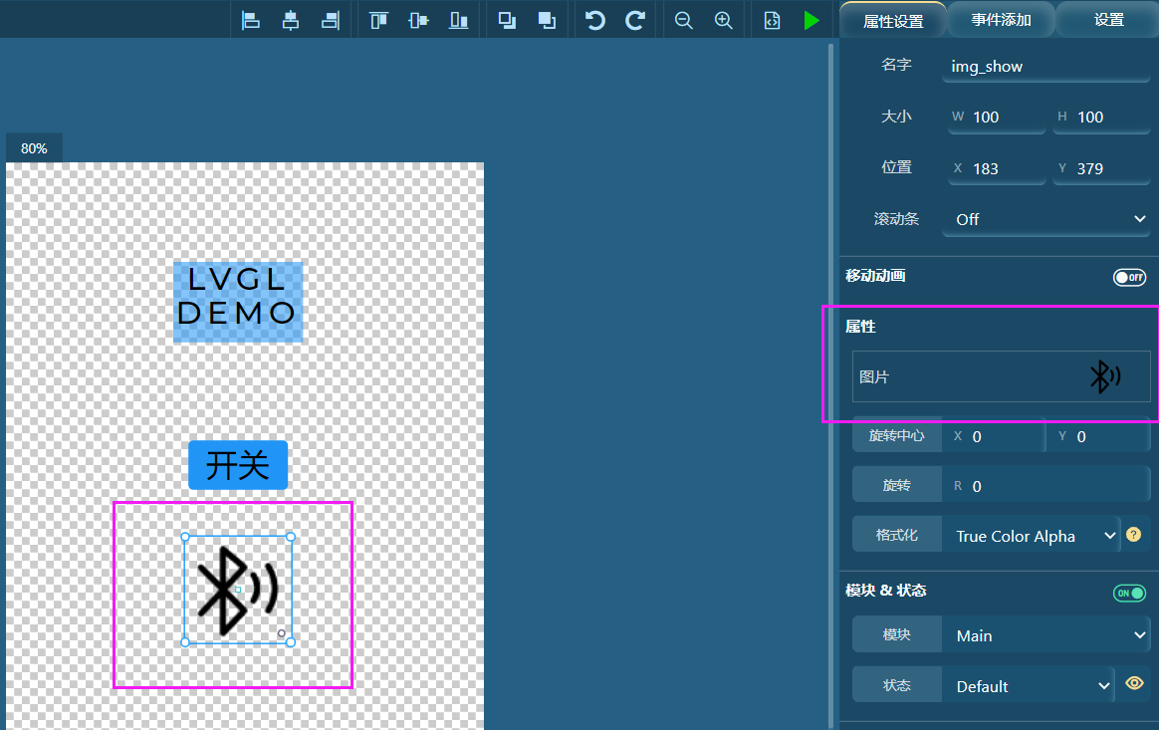The width and height of the screenshot is (1159, 730).
Task: Select the Bluetooth image widget on canvas
Action: [238, 590]
